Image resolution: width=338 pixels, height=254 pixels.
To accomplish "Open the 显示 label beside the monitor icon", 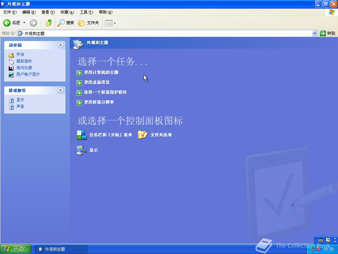I will (x=93, y=150).
